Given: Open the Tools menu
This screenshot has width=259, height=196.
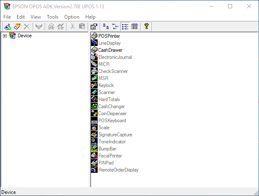Looking at the screenshot, I should click(53, 17).
